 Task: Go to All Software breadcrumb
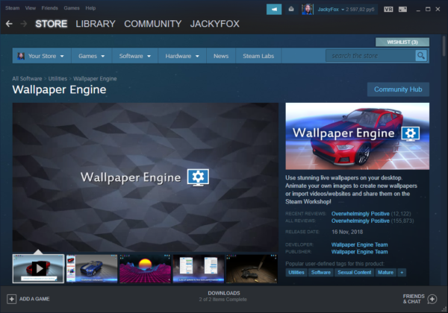[x=27, y=79]
